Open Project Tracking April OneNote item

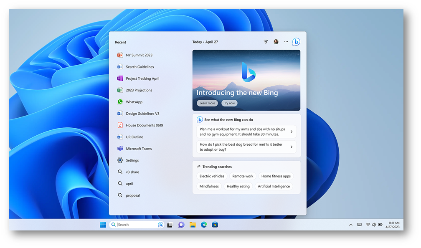tap(142, 78)
